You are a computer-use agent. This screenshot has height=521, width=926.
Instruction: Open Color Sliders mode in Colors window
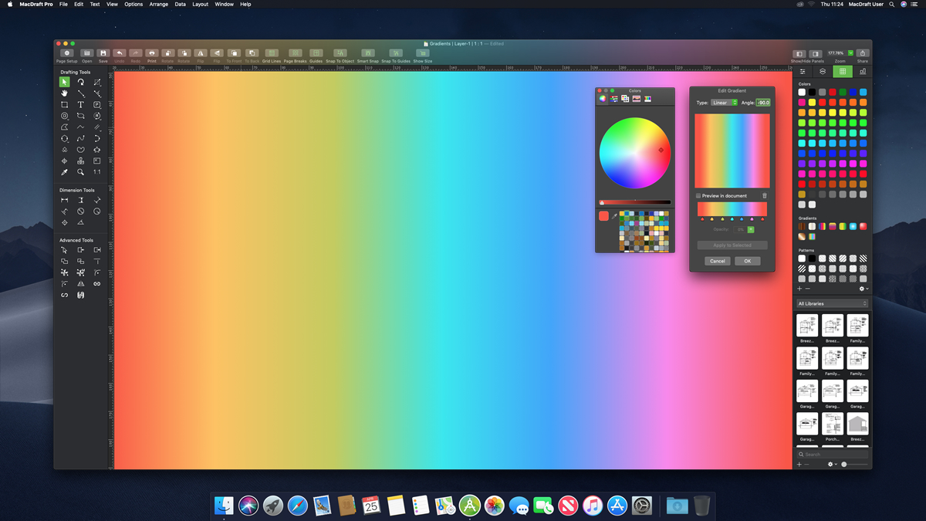pyautogui.click(x=614, y=99)
